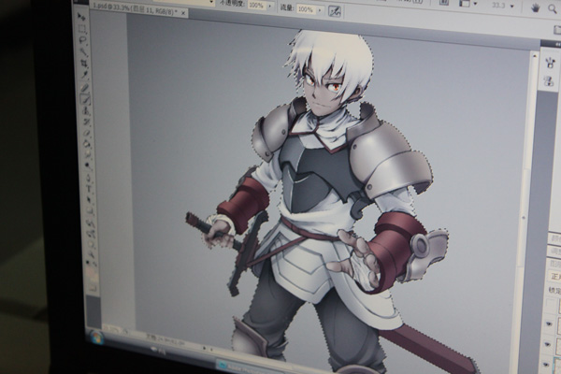This screenshot has width=561, height=374.
Task: Select the Gradient or Paint Bucket tool
Action: tap(87, 144)
